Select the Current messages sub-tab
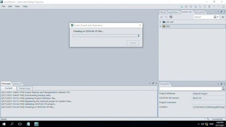 pyautogui.click(x=8, y=88)
